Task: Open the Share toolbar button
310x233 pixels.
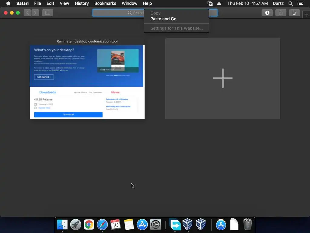Action: [x=281, y=13]
